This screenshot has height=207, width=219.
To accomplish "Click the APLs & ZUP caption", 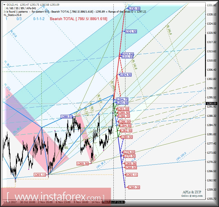I will [192, 192].
